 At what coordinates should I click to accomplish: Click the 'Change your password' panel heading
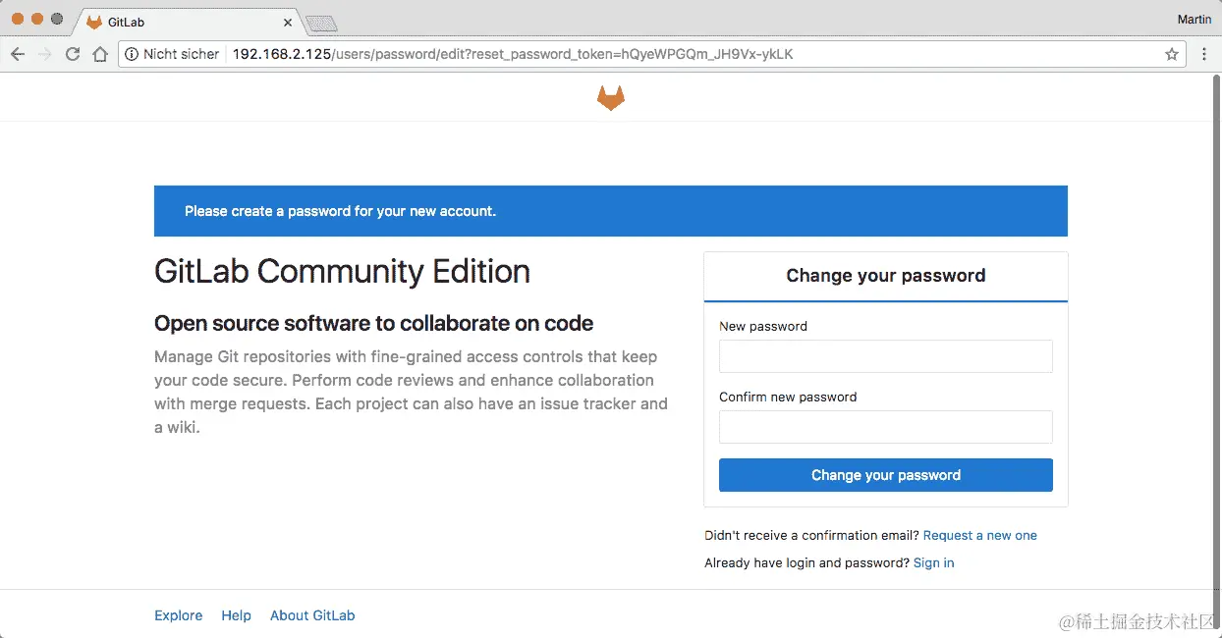pos(886,276)
